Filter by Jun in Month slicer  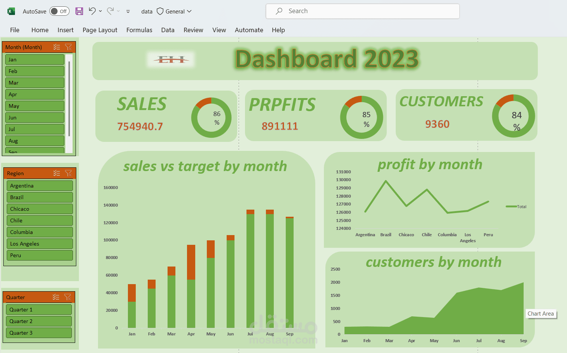35,118
